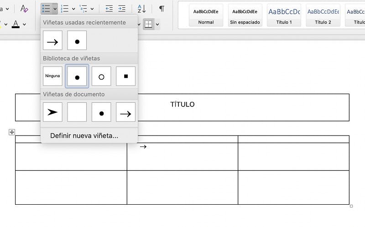Click the table borders icon
365x227 pixels.
[x=148, y=24]
